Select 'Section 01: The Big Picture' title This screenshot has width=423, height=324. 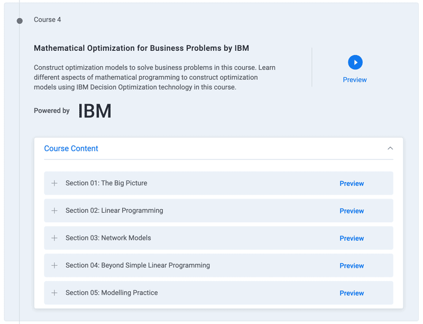point(106,183)
